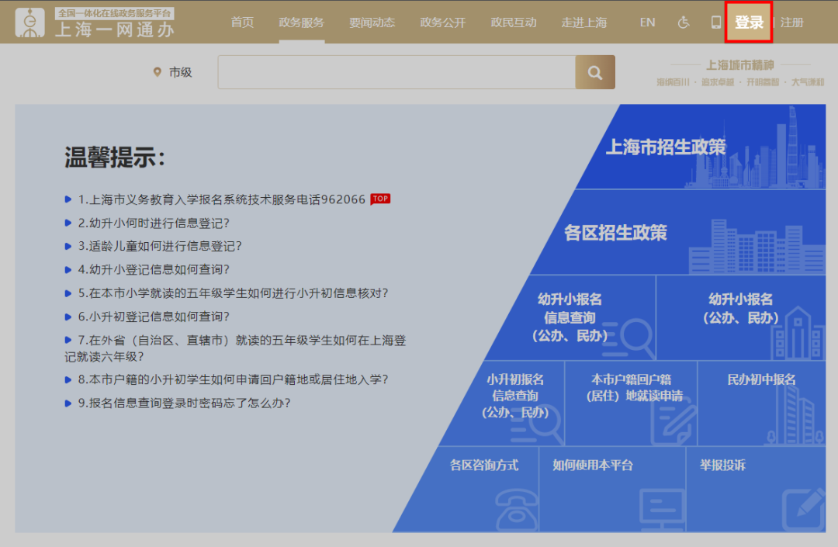The width and height of the screenshot is (838, 547).
Task: Select the 政民互动 navigation item
Action: tap(514, 23)
